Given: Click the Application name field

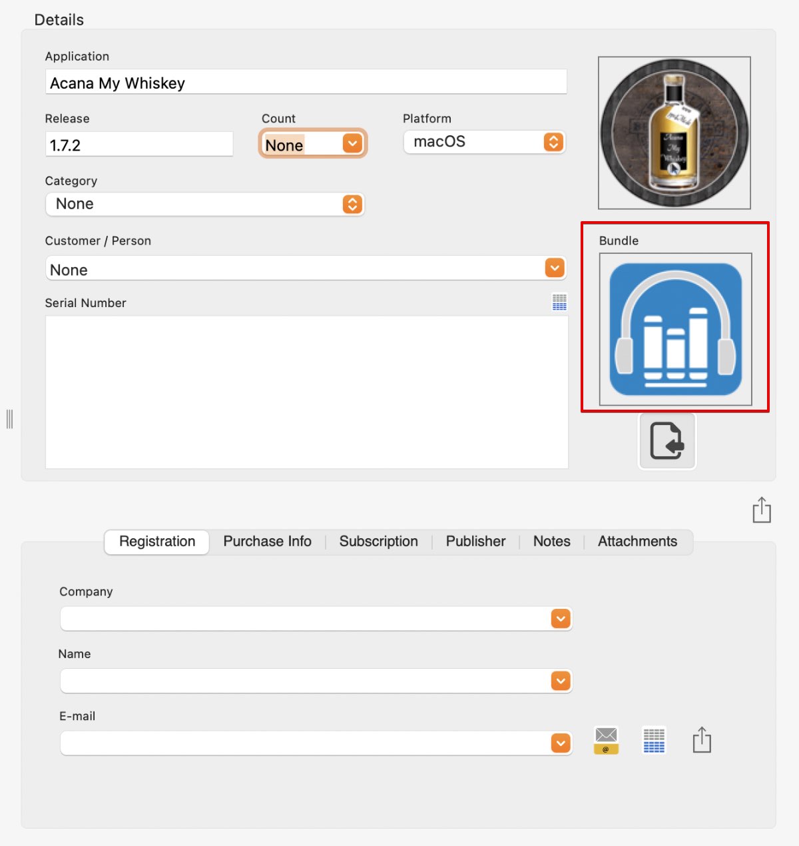Looking at the screenshot, I should pos(306,82).
